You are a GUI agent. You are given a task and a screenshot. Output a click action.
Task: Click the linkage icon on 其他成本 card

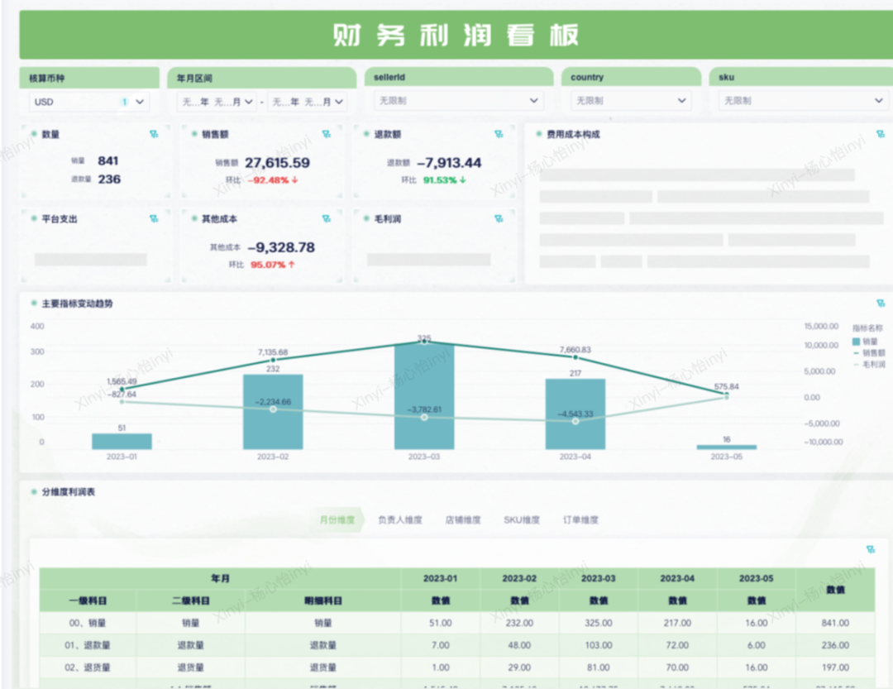[x=326, y=219]
